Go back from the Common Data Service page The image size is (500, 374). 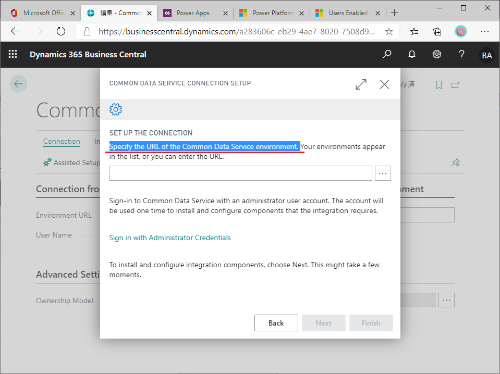(x=18, y=84)
